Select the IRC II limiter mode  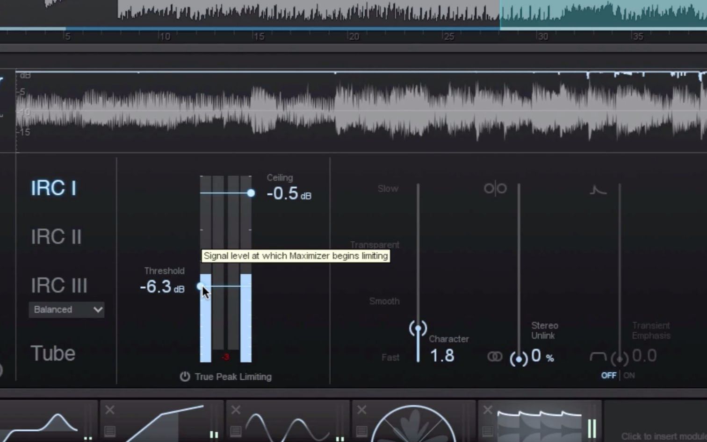tap(56, 237)
